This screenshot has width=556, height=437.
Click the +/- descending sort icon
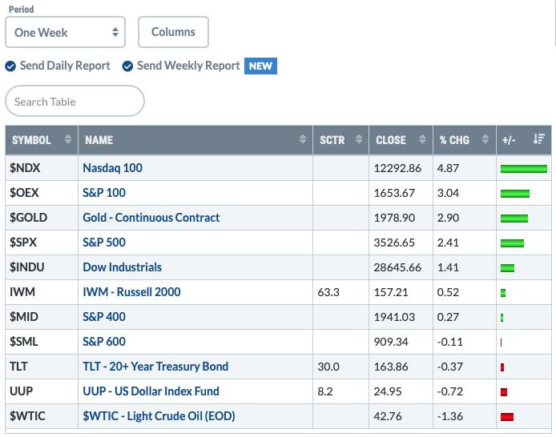tap(539, 139)
